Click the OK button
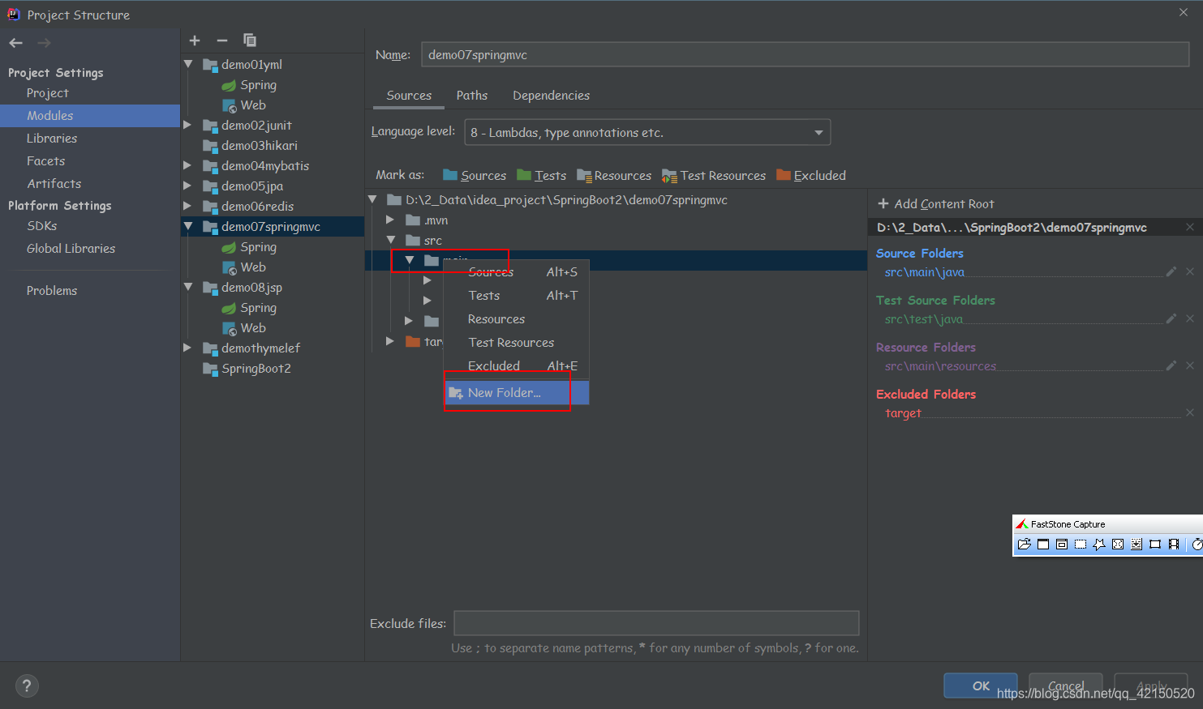 (x=981, y=686)
